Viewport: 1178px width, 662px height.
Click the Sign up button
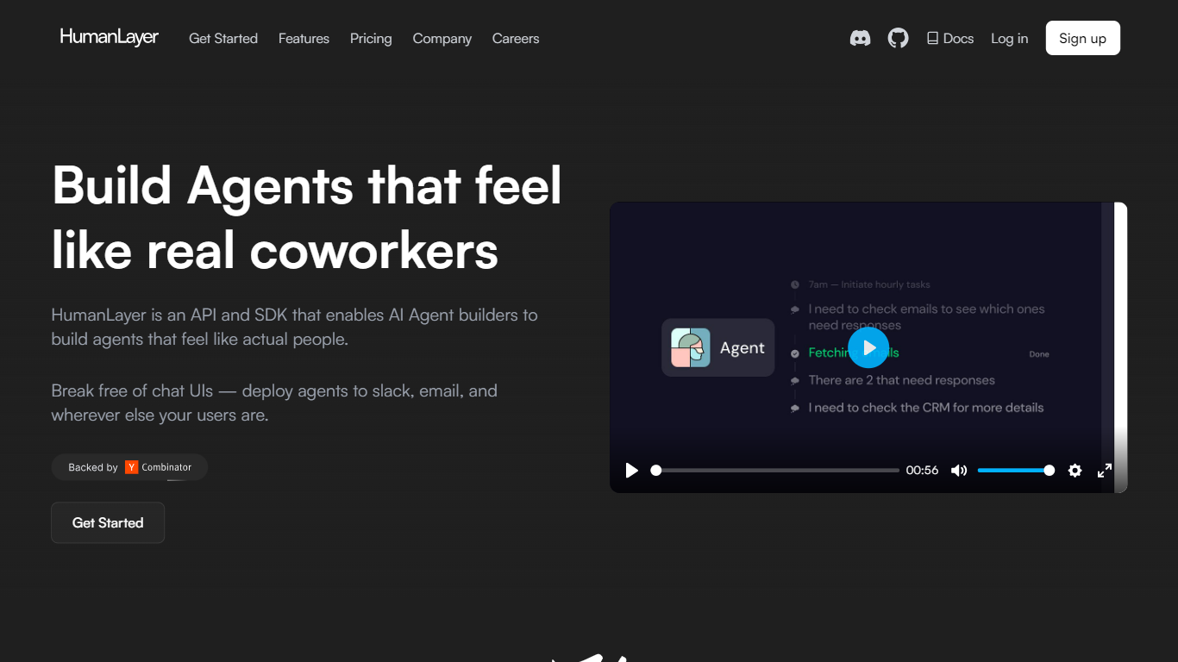pos(1083,38)
